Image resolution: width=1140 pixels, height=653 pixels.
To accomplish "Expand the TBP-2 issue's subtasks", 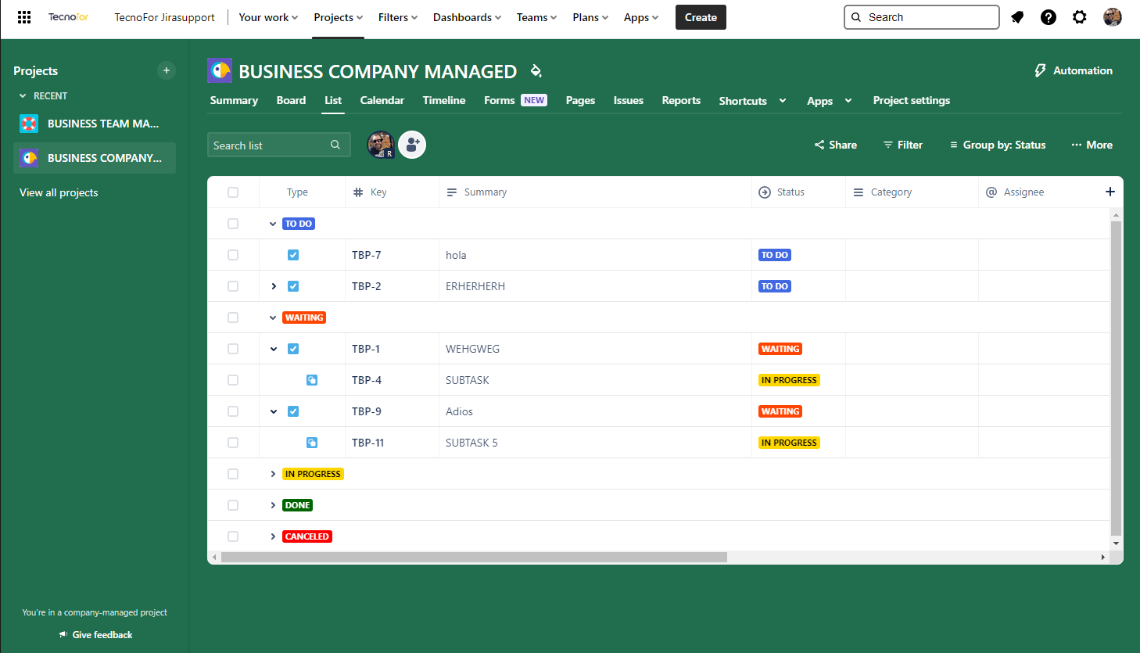I will [274, 286].
